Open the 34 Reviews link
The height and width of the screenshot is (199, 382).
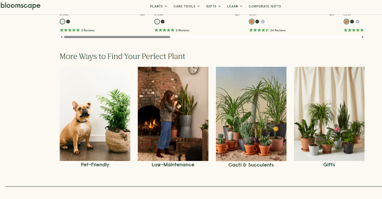click(x=278, y=30)
